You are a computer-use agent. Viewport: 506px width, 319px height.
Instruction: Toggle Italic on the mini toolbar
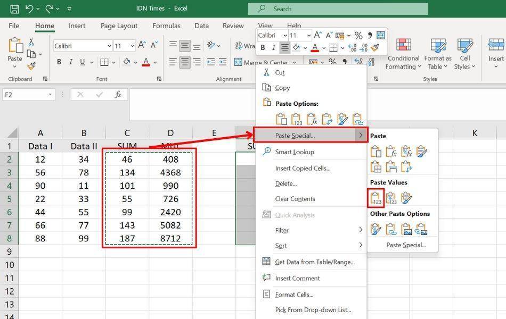tap(274, 48)
